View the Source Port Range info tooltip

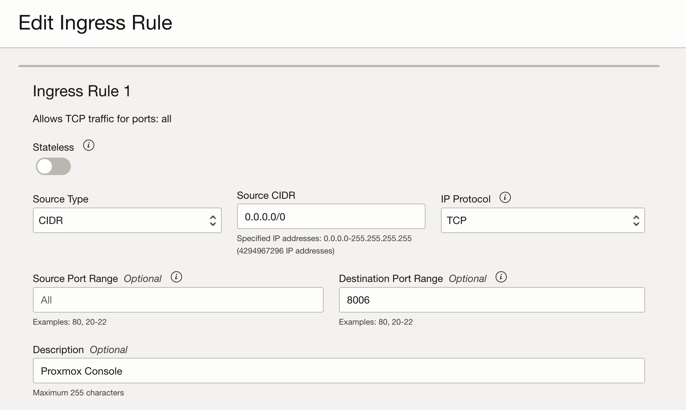pos(176,277)
